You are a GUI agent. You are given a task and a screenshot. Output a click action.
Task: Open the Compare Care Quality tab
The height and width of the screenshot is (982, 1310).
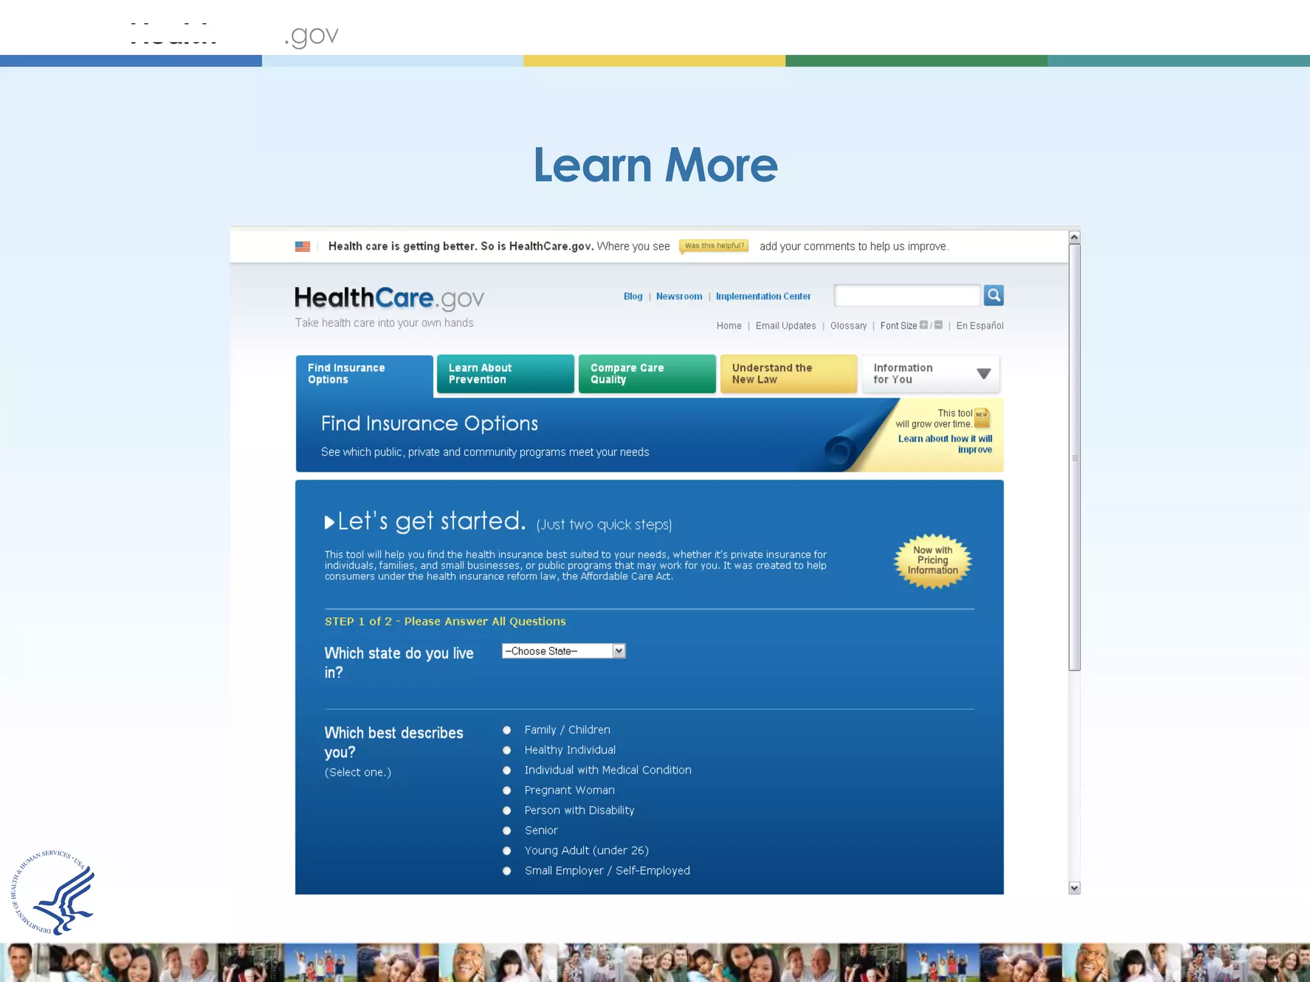pyautogui.click(x=647, y=374)
